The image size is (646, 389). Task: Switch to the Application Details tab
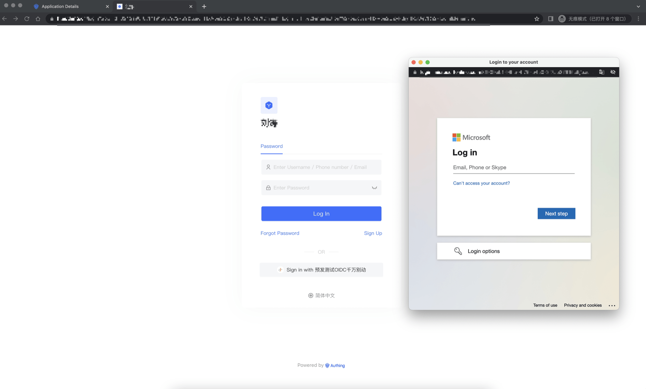click(x=60, y=6)
